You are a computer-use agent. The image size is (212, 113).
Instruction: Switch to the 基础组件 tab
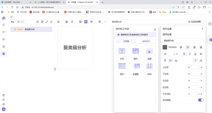click(x=146, y=41)
